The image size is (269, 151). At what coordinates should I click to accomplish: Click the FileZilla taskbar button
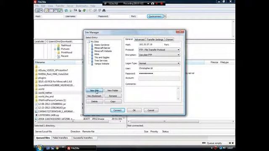tap(81, 148)
